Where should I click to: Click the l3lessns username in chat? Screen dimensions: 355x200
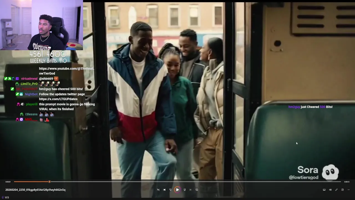point(31,114)
